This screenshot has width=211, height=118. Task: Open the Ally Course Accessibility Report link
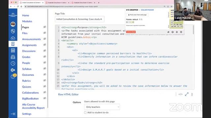33,106
